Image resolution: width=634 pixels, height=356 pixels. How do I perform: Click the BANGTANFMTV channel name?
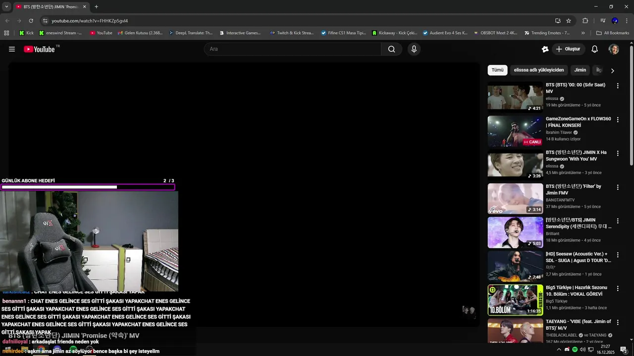(x=560, y=200)
